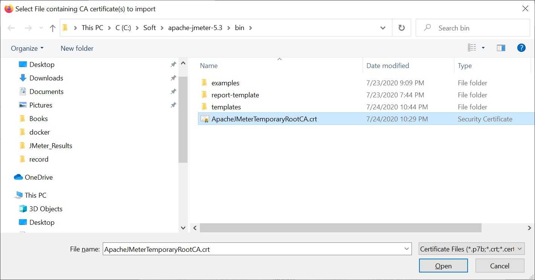
Task: Open the view options dropdown arrow
Action: 483,48
